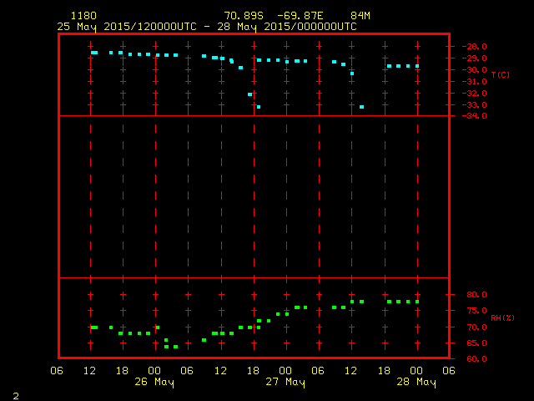Click the -28.0 temperature tick label
The width and height of the screenshot is (534, 401).
tap(476, 47)
